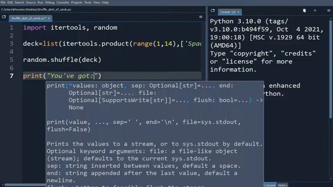Open the Consoles menu
Viewport: 333px width, 187px height.
(62, 3)
